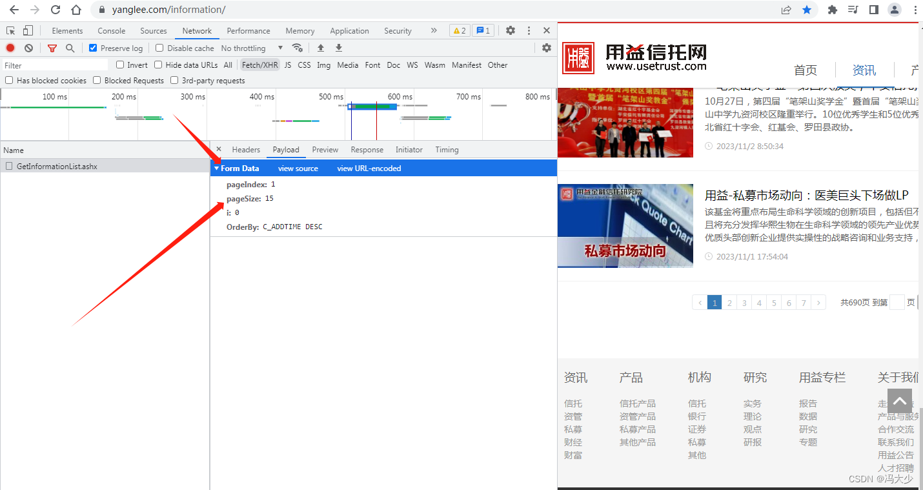Toggle the bookmark star icon
Viewport: 923px width, 490px height.
tap(807, 10)
